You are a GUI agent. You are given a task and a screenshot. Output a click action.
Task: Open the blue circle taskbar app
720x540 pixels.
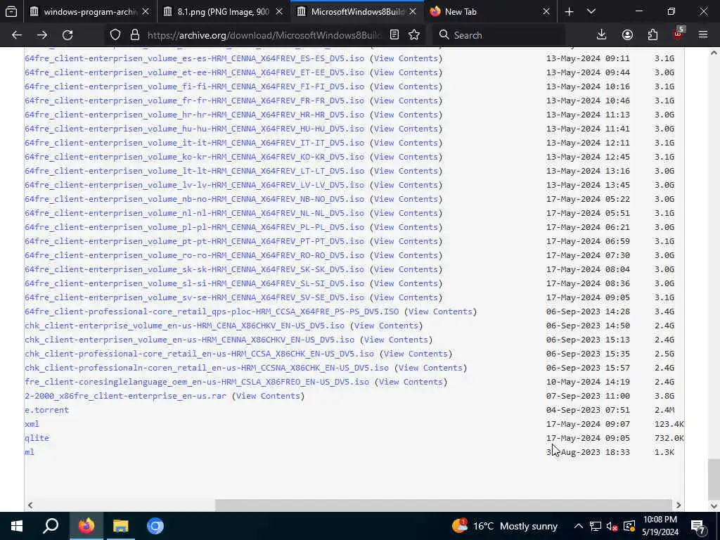(x=155, y=526)
